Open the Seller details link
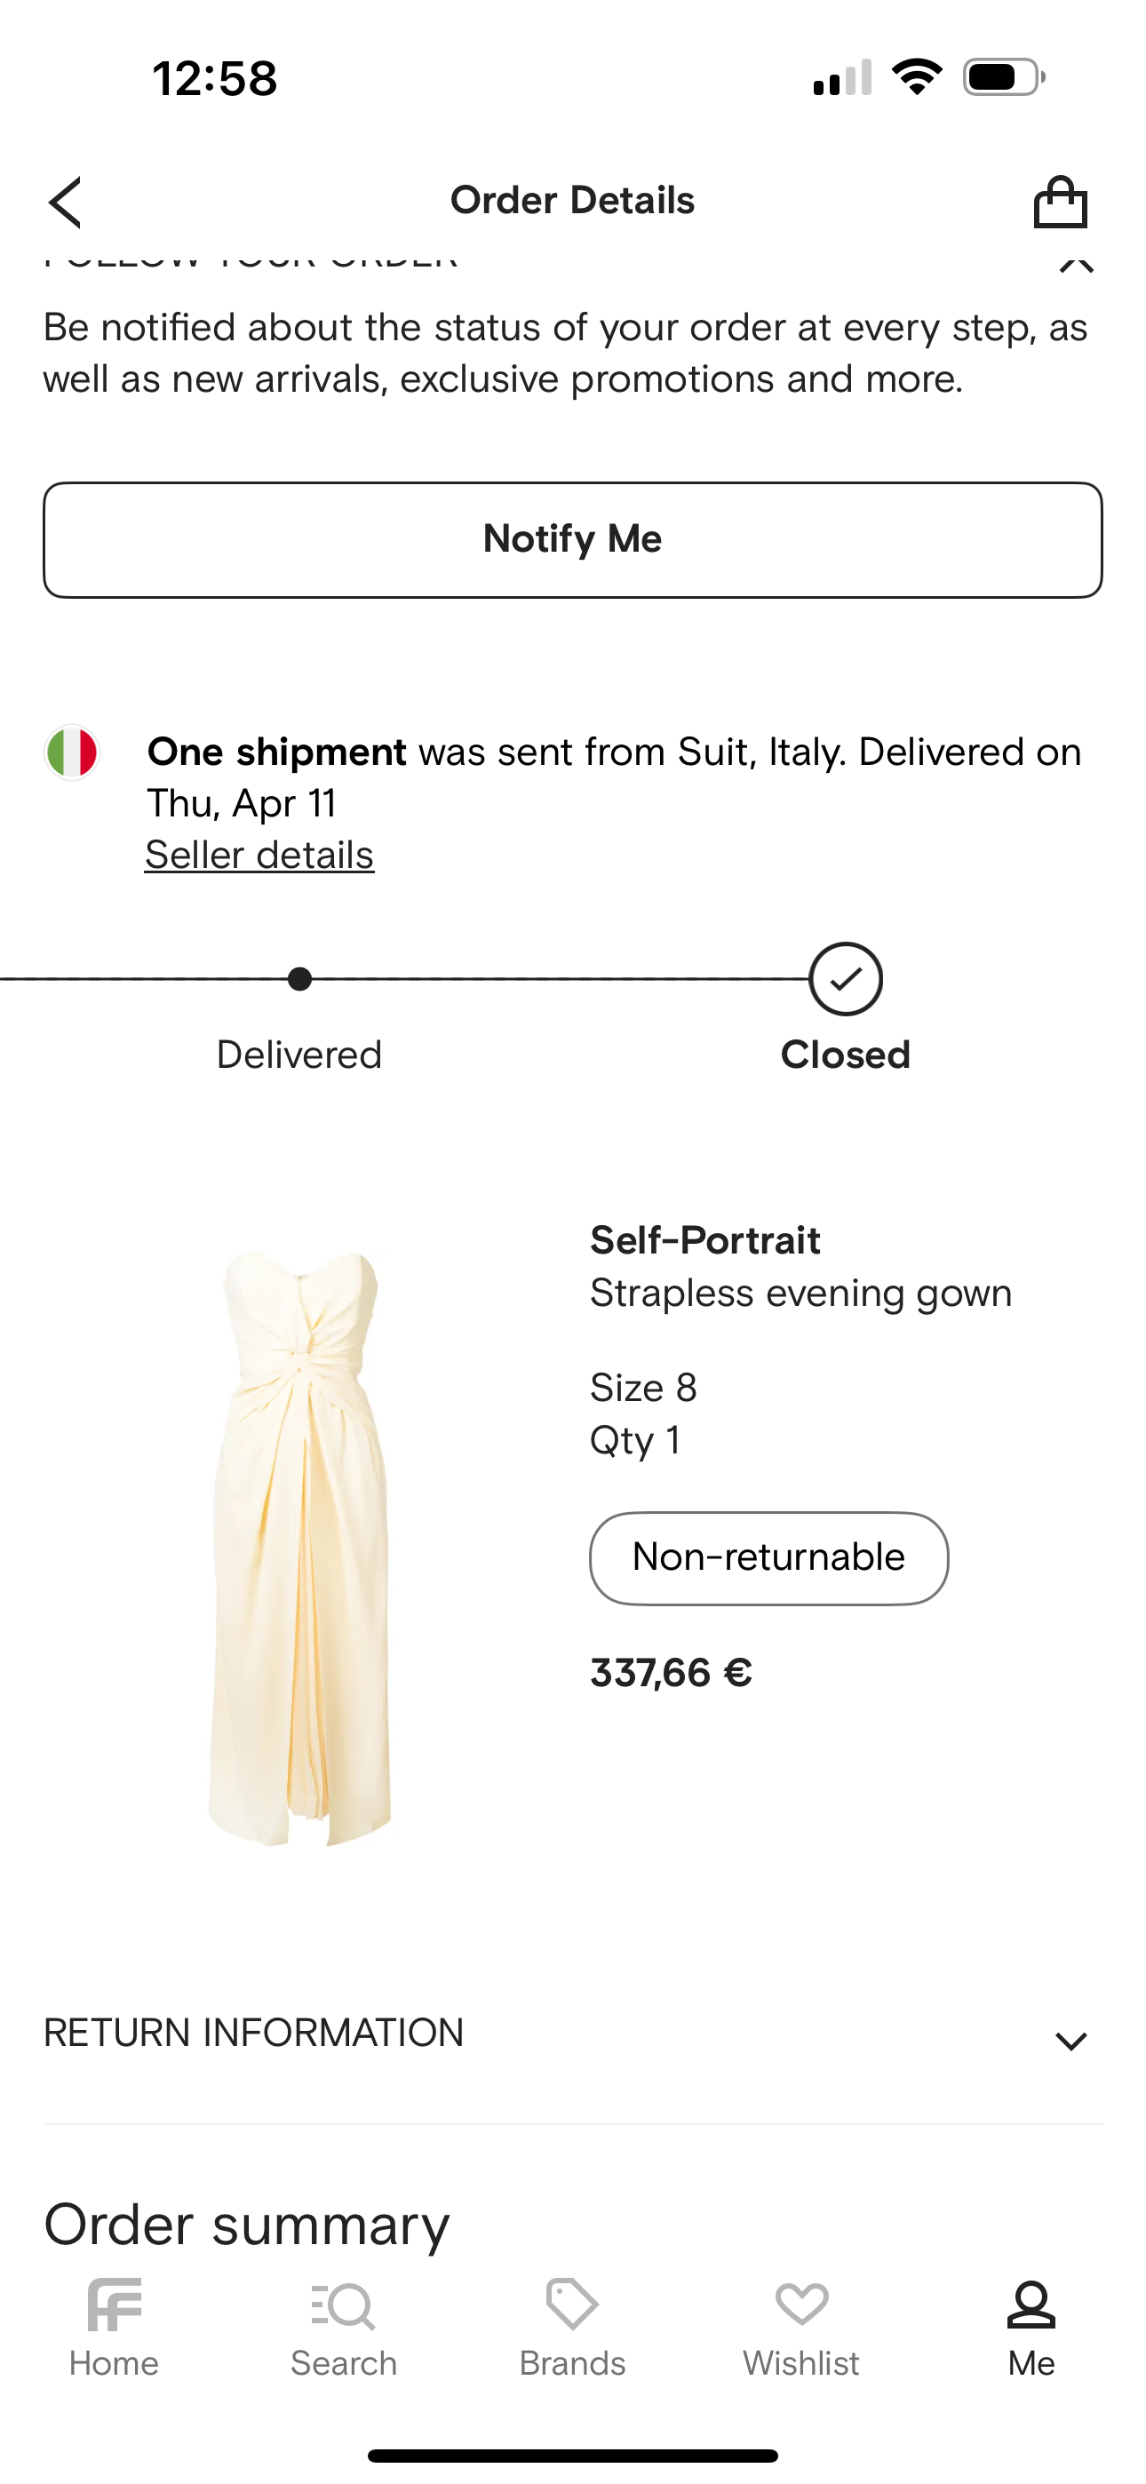 (x=259, y=856)
